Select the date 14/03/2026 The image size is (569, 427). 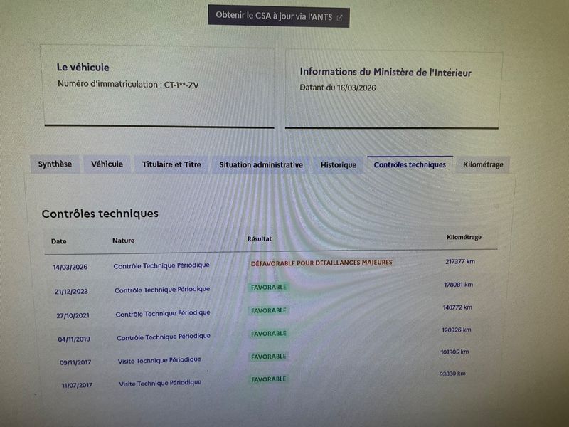(x=70, y=268)
